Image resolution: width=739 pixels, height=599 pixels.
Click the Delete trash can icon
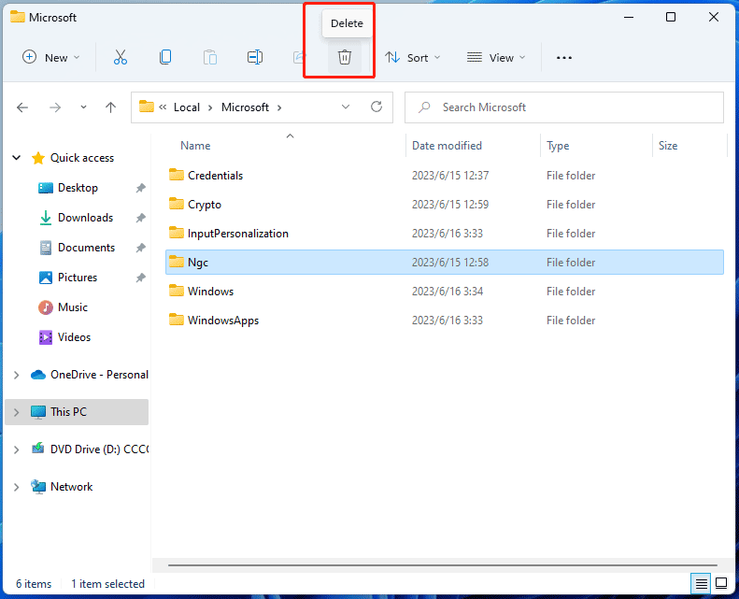tap(345, 58)
